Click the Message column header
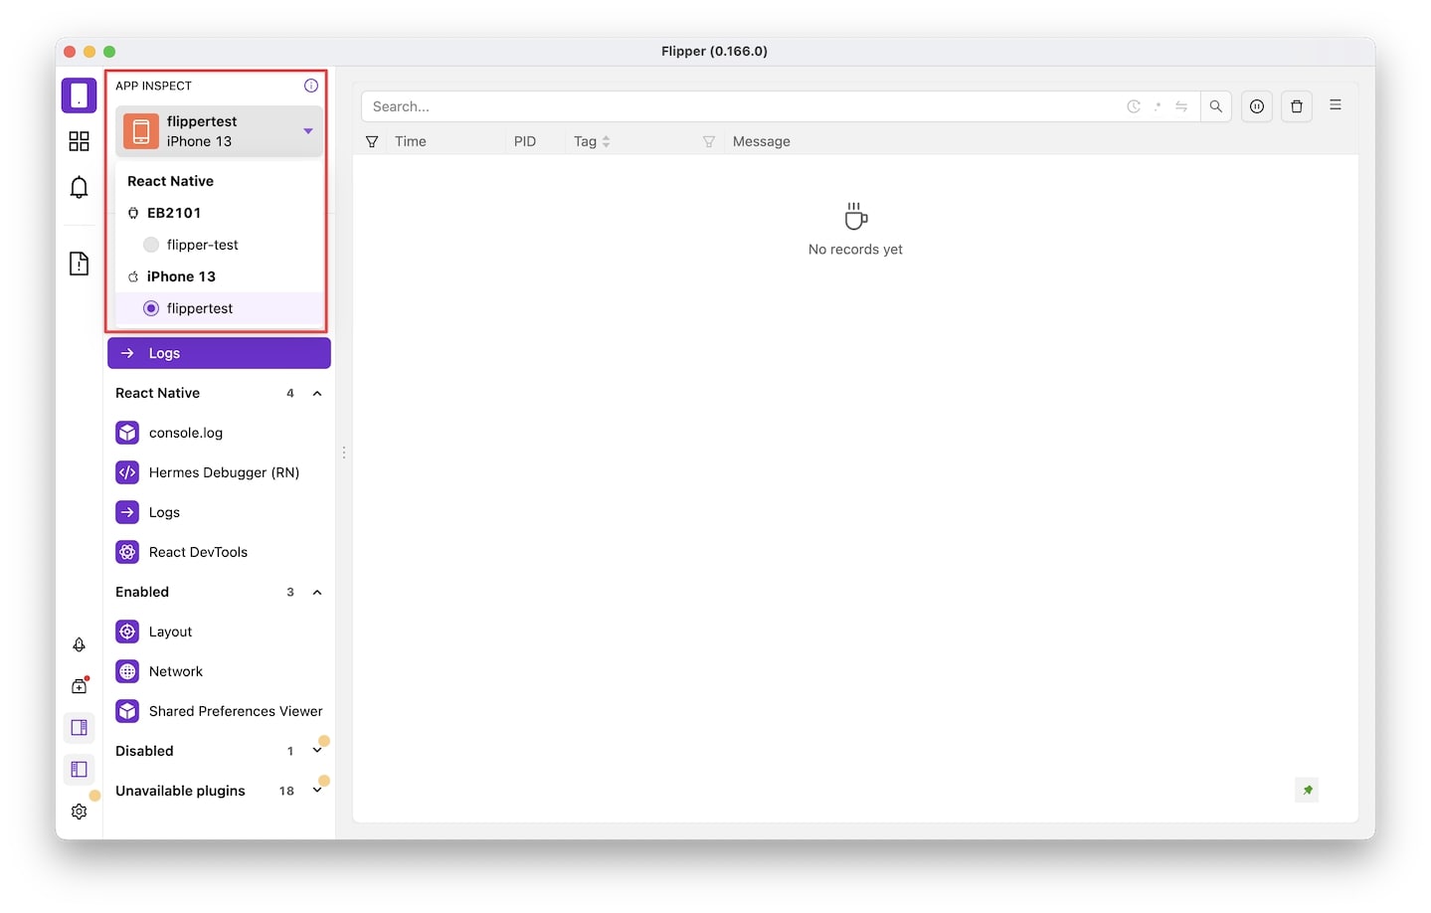 click(x=762, y=141)
